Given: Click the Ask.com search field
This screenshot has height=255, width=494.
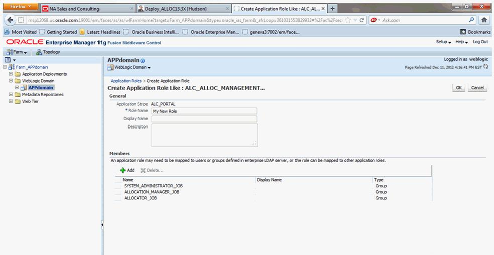Looking at the screenshot, I should (425, 20).
